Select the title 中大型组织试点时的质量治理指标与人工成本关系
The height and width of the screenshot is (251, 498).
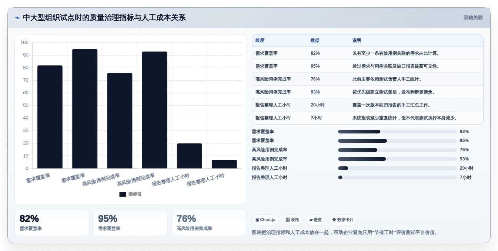coord(104,18)
